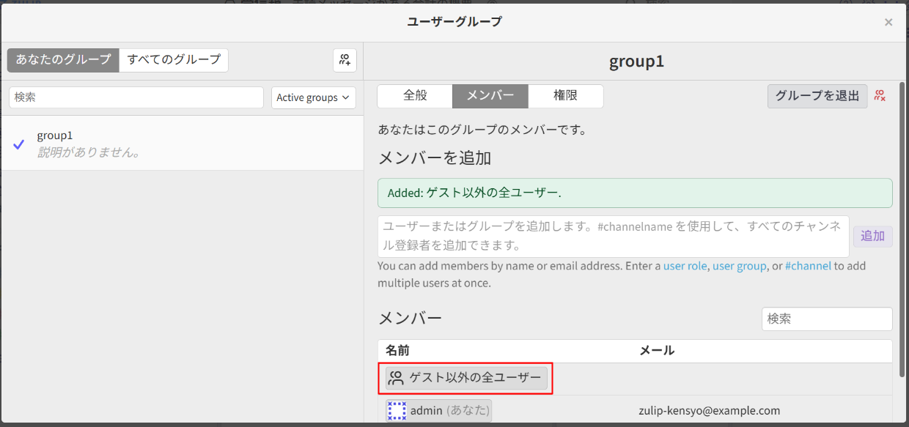The height and width of the screenshot is (427, 909).
Task: Select the ゲスト以外の全ユーザー member row
Action: (466, 378)
